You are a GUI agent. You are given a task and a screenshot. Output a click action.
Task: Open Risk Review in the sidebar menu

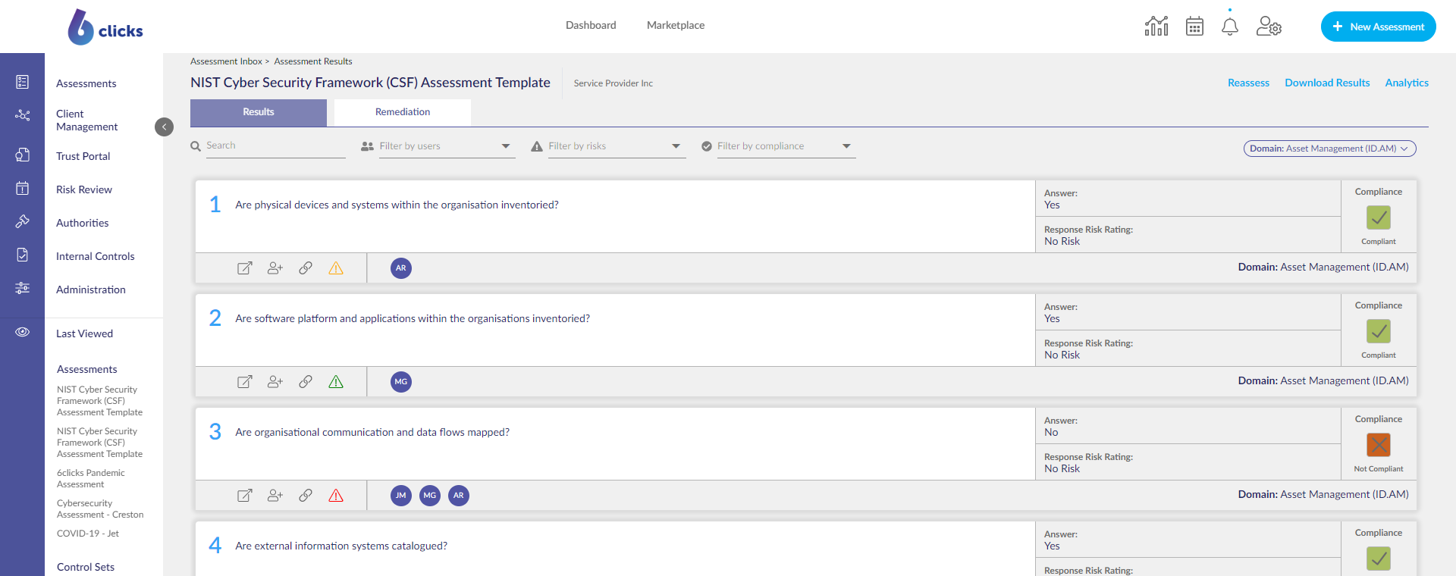(84, 189)
